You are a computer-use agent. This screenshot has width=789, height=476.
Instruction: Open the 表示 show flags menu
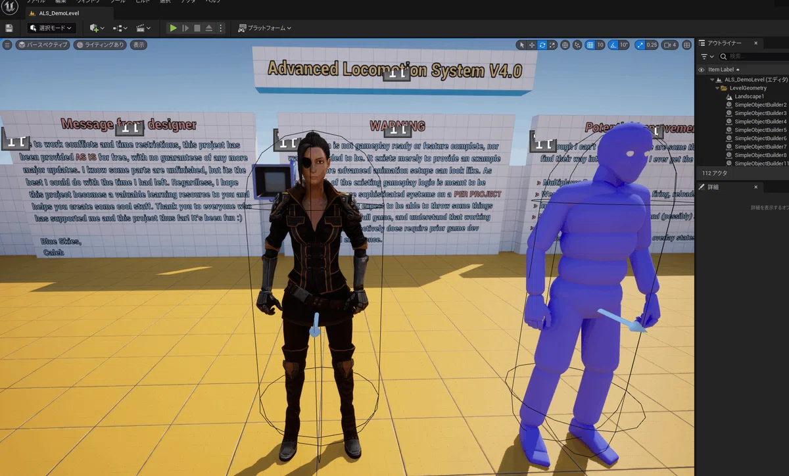(x=138, y=45)
